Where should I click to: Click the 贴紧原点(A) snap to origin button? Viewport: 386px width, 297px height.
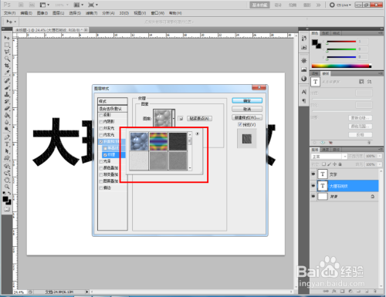click(199, 118)
